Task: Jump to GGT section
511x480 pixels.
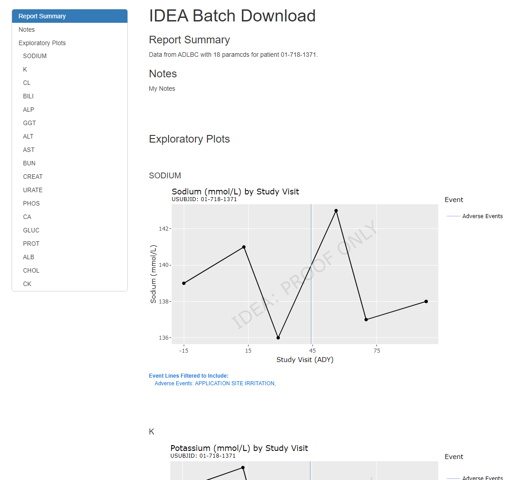Action: [69, 123]
